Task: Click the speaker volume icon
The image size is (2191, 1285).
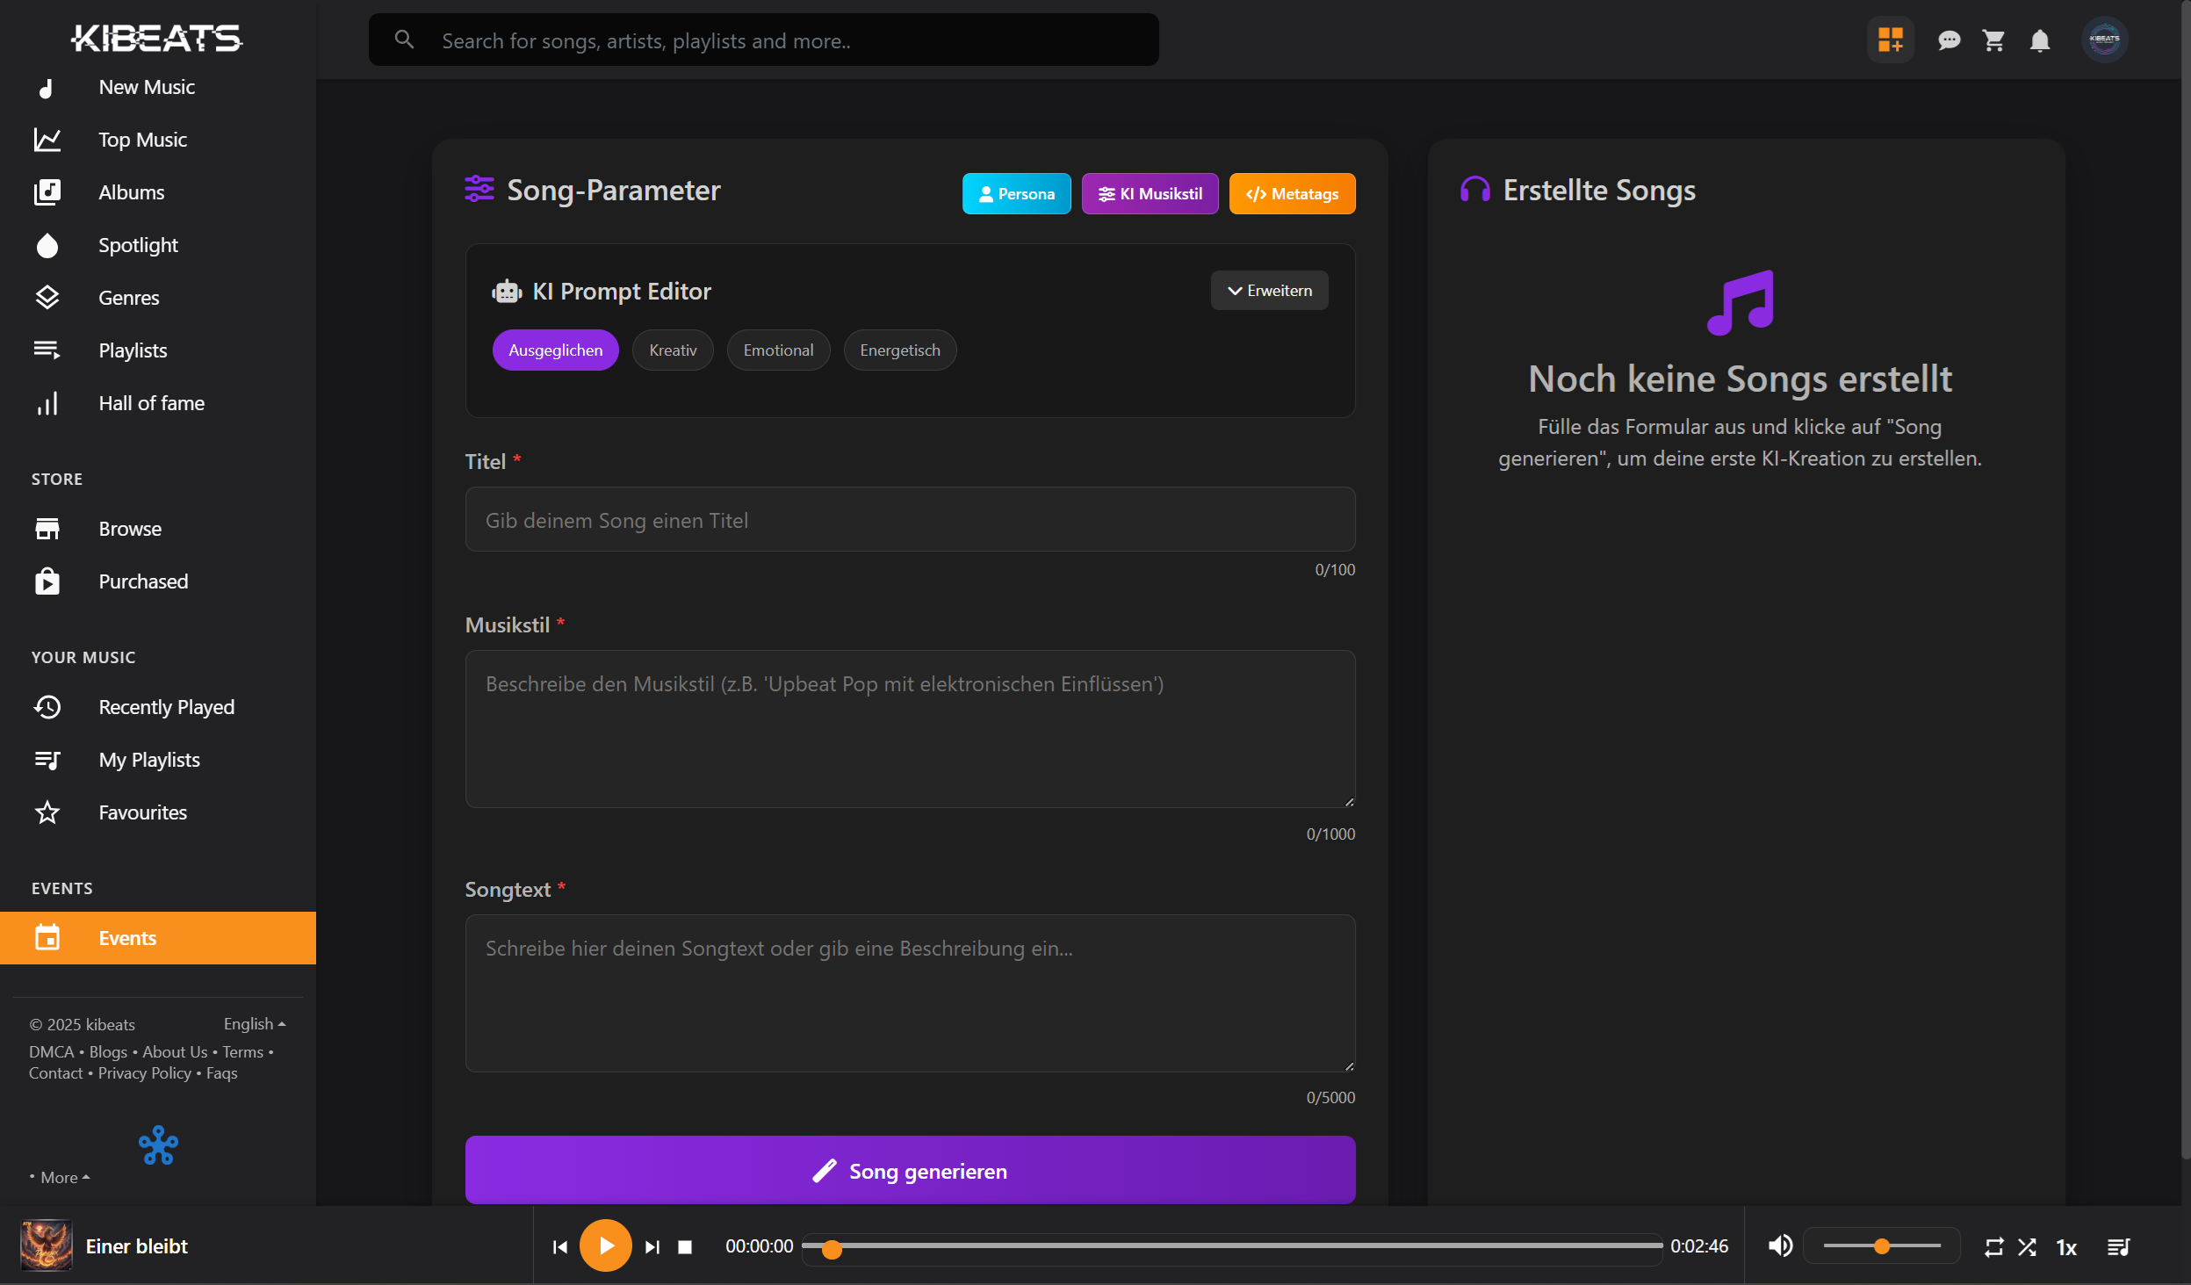Action: (x=1780, y=1245)
